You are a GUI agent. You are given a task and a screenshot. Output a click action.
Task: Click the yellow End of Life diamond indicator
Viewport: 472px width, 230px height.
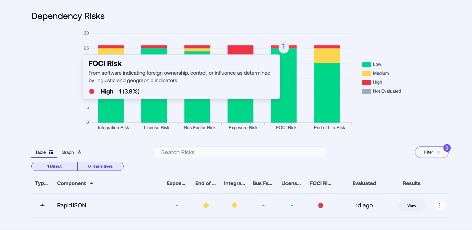[x=206, y=205]
